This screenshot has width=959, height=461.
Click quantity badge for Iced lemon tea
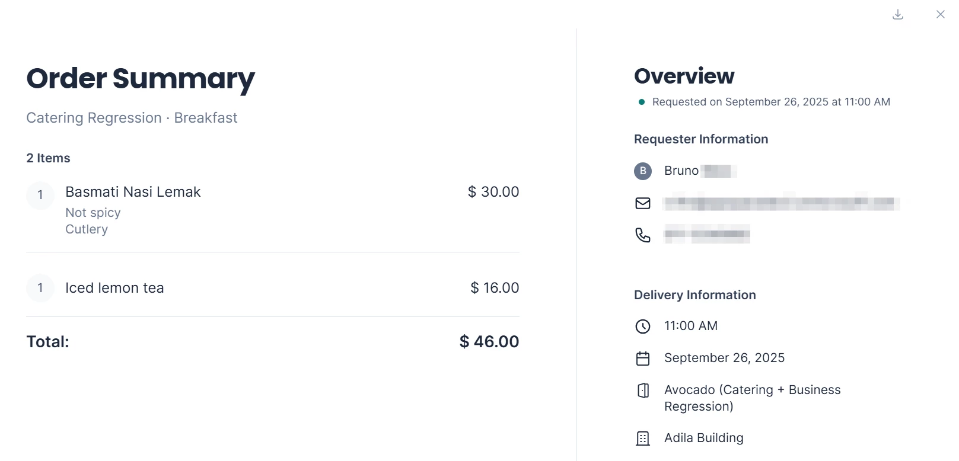(x=40, y=288)
